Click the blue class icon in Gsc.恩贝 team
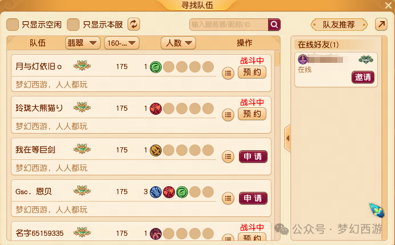 [x=155, y=192]
